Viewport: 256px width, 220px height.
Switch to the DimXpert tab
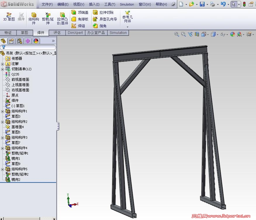coord(75,33)
